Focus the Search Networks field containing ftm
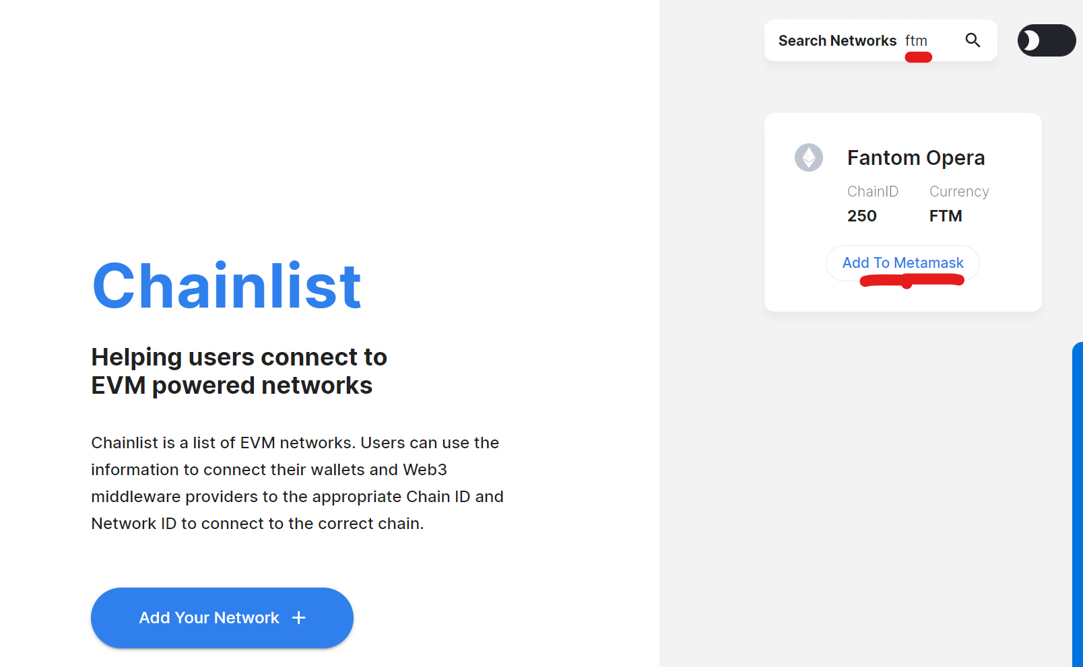The height and width of the screenshot is (667, 1083). tap(932, 40)
